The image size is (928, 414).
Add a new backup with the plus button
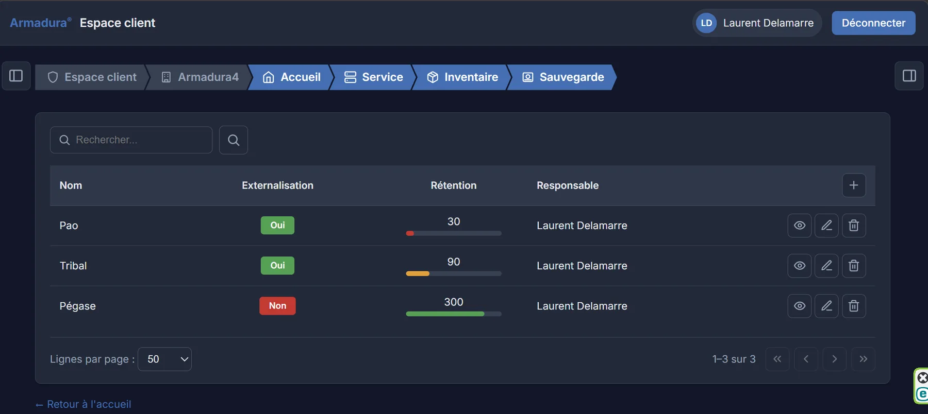pyautogui.click(x=854, y=185)
